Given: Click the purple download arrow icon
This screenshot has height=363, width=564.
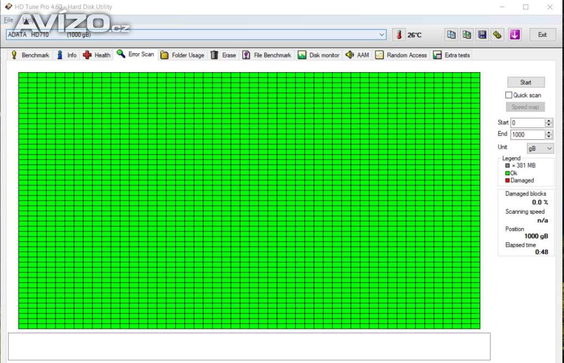Looking at the screenshot, I should click(x=515, y=35).
